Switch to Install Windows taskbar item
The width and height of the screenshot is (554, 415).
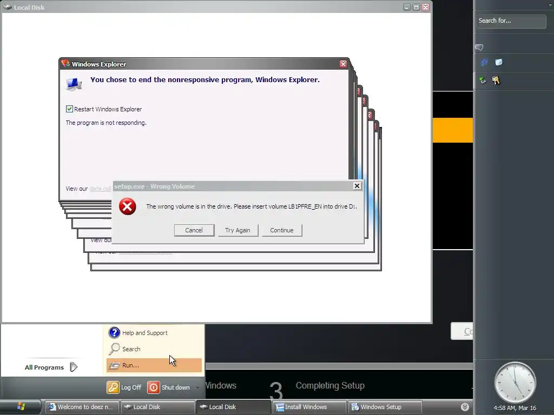(x=309, y=407)
